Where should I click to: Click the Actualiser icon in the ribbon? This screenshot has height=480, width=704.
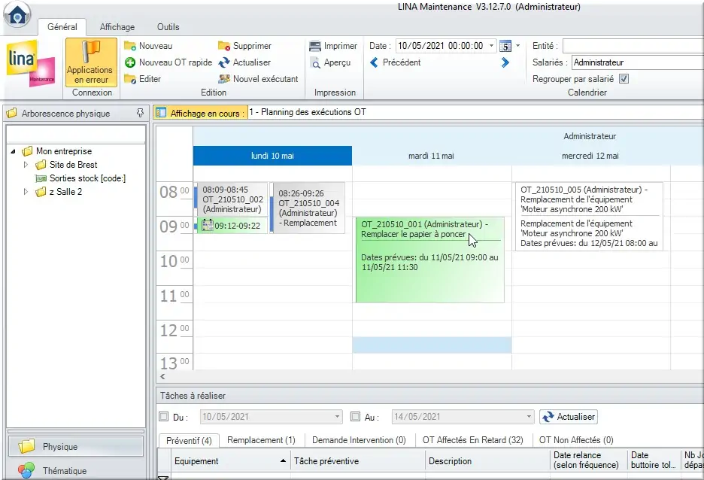(223, 62)
